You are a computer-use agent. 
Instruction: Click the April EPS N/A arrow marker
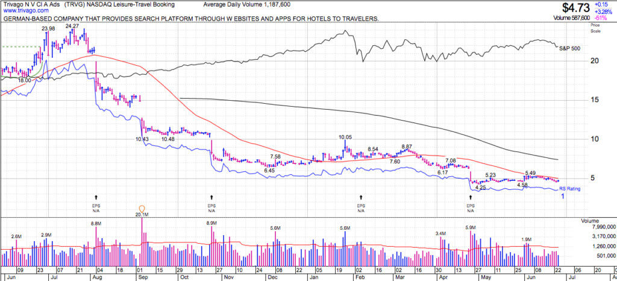point(470,197)
